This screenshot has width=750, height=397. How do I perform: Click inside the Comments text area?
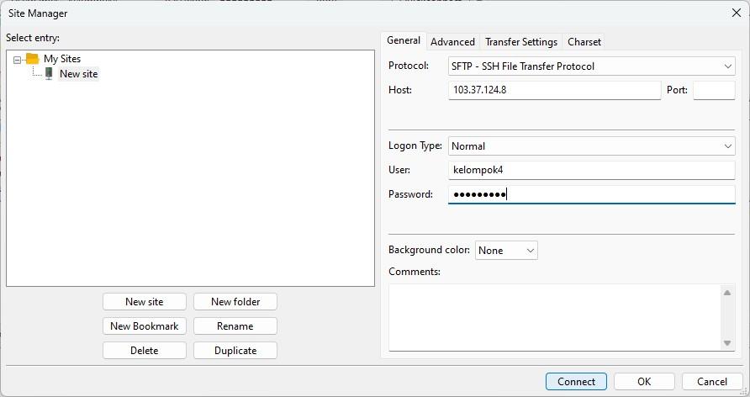pos(555,318)
